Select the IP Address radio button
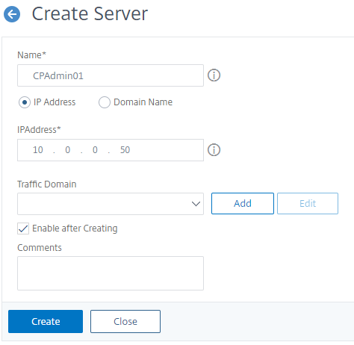This screenshot has height=345, width=354. pos(25,102)
